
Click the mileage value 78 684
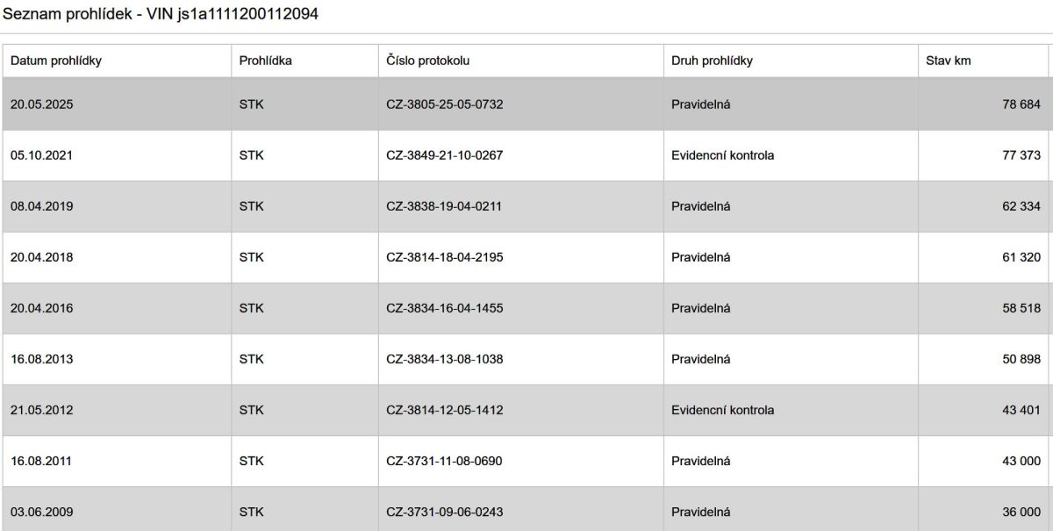click(x=1021, y=104)
